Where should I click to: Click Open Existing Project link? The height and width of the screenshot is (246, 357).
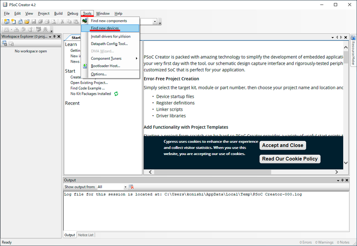click(89, 83)
